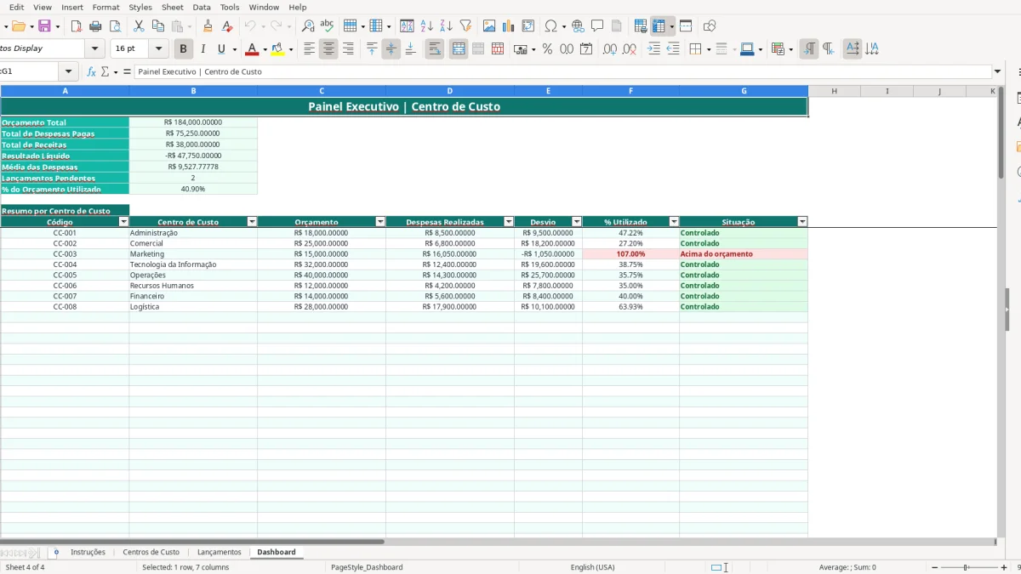1021x574 pixels.
Task: Insert a hyperlink
Action: click(x=578, y=26)
